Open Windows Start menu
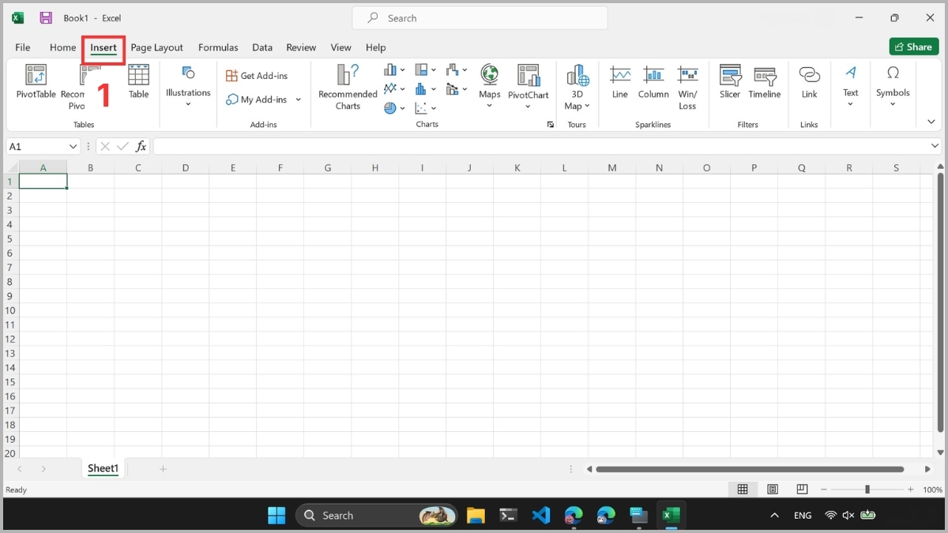The width and height of the screenshot is (948, 533). tap(276, 516)
